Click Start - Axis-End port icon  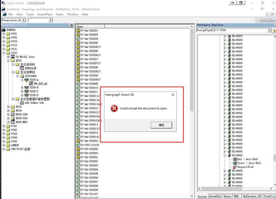click(235, 163)
